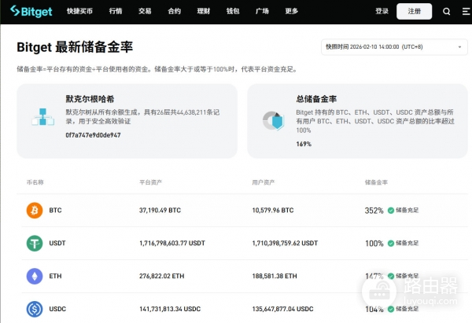Select the BTC coin name
This screenshot has height=323, width=472.
(x=55, y=210)
